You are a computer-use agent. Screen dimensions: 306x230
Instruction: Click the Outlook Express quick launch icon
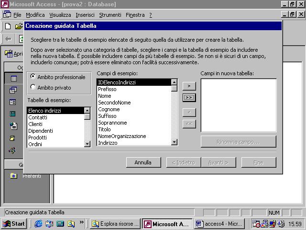pos(49,224)
